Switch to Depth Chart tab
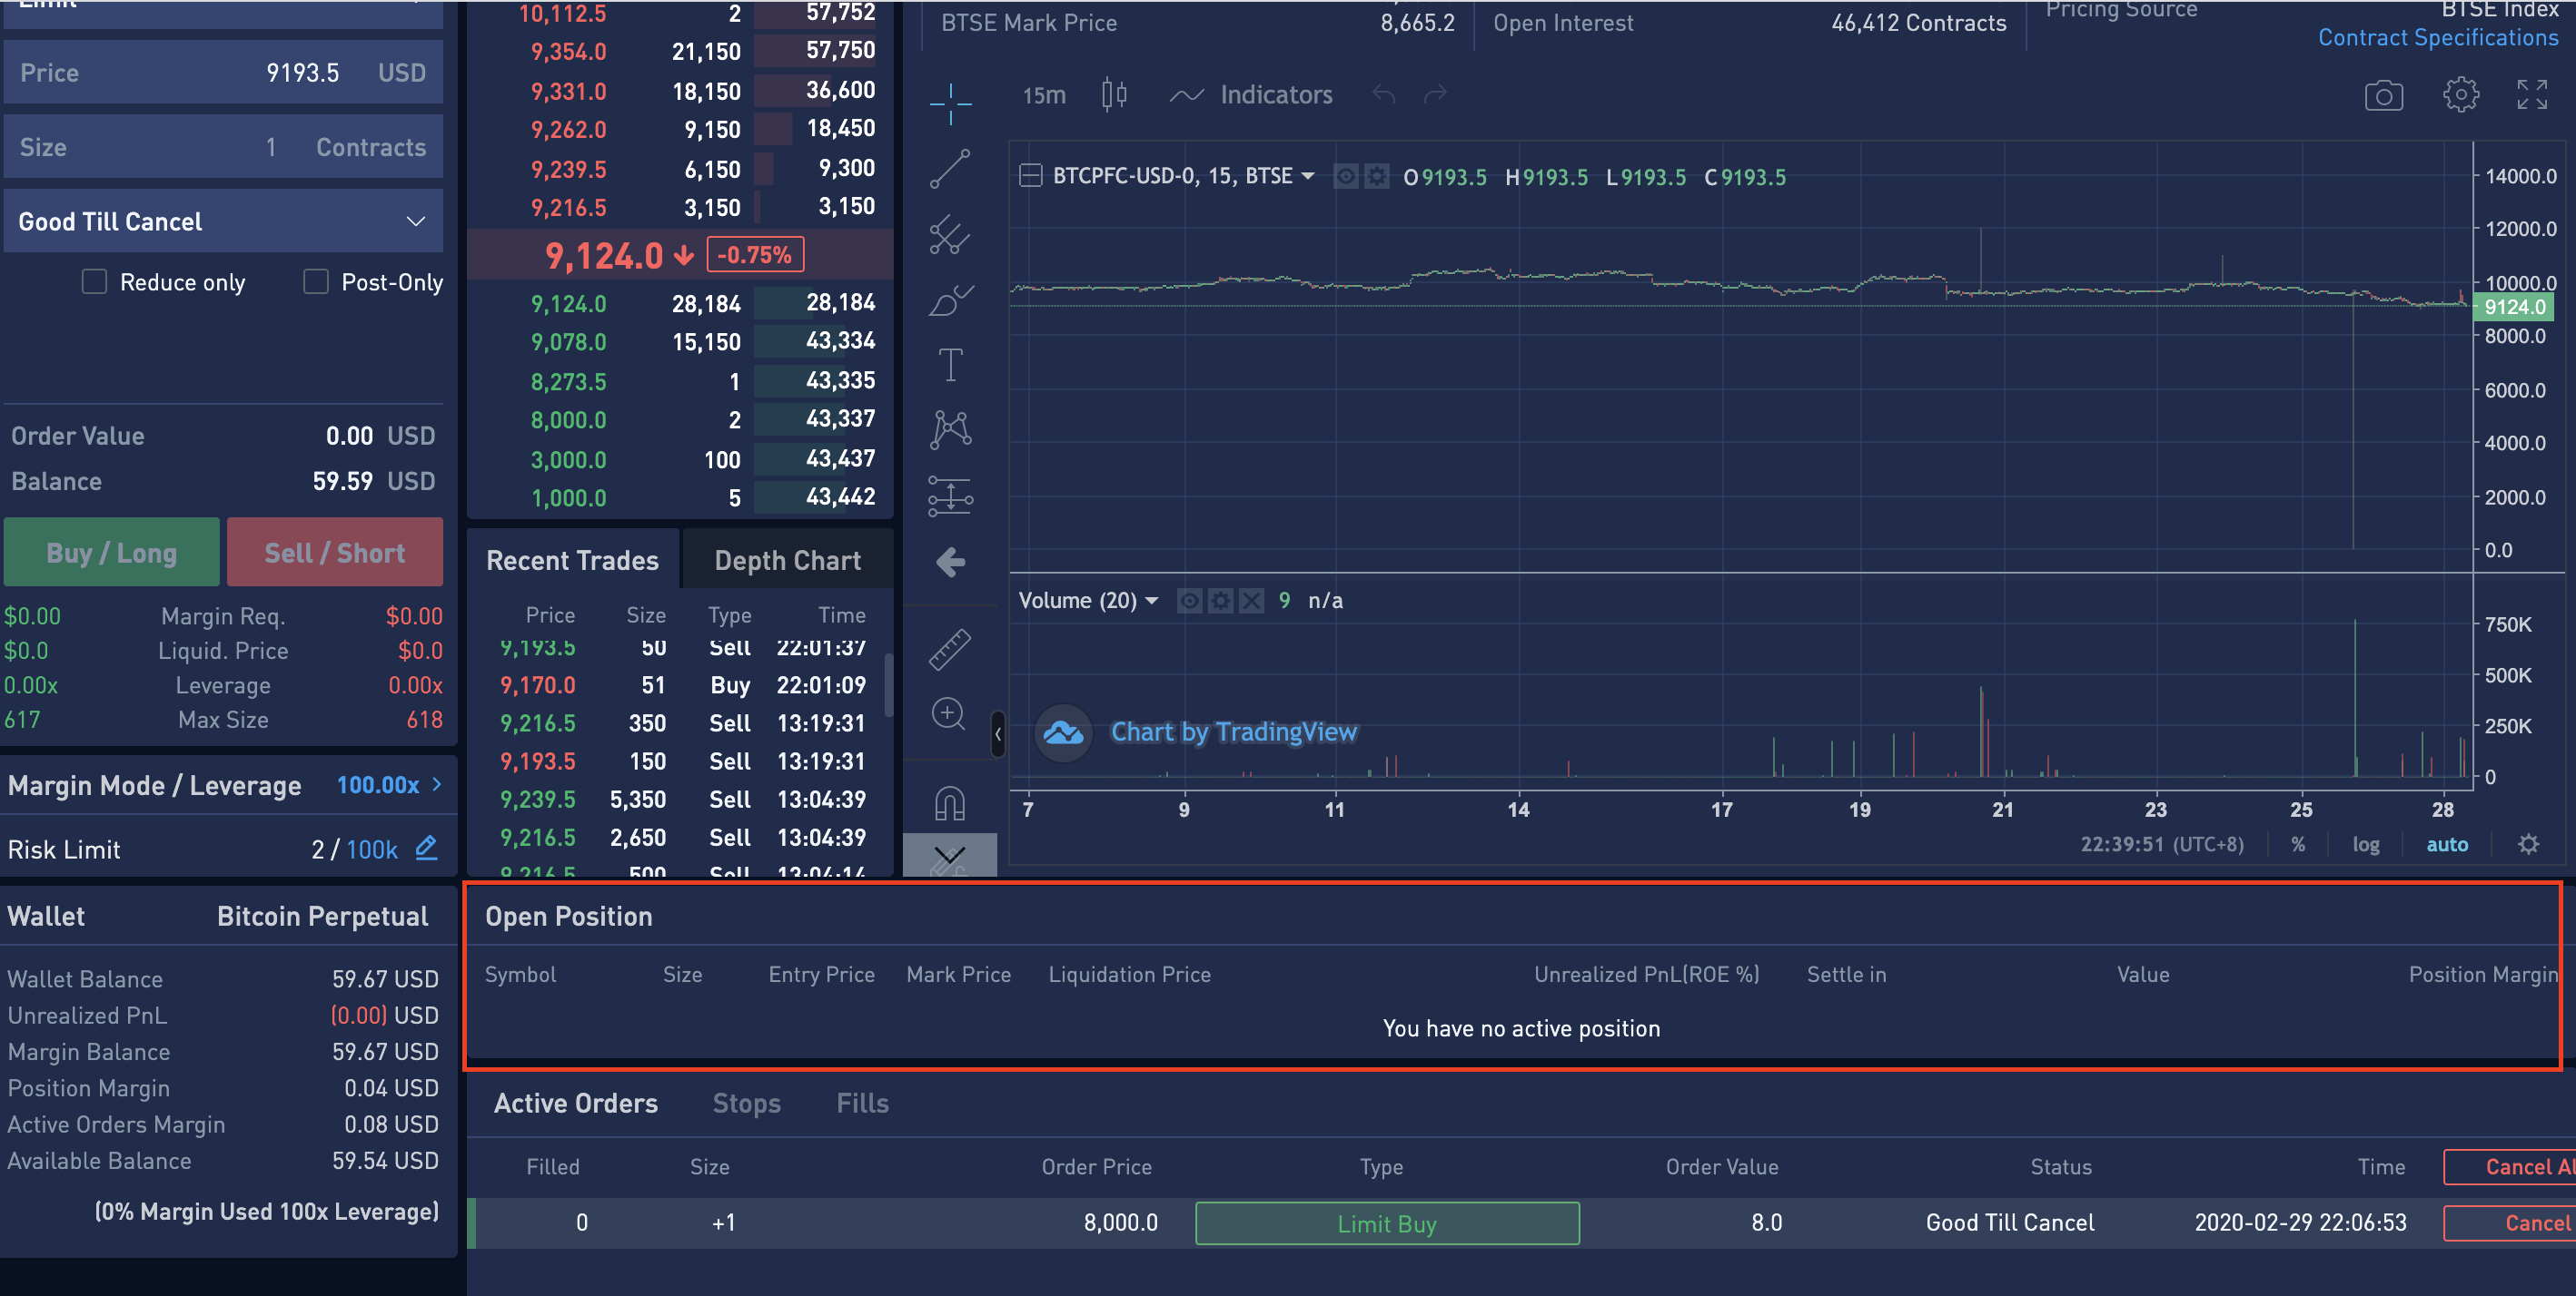Image resolution: width=2576 pixels, height=1296 pixels. coord(787,561)
